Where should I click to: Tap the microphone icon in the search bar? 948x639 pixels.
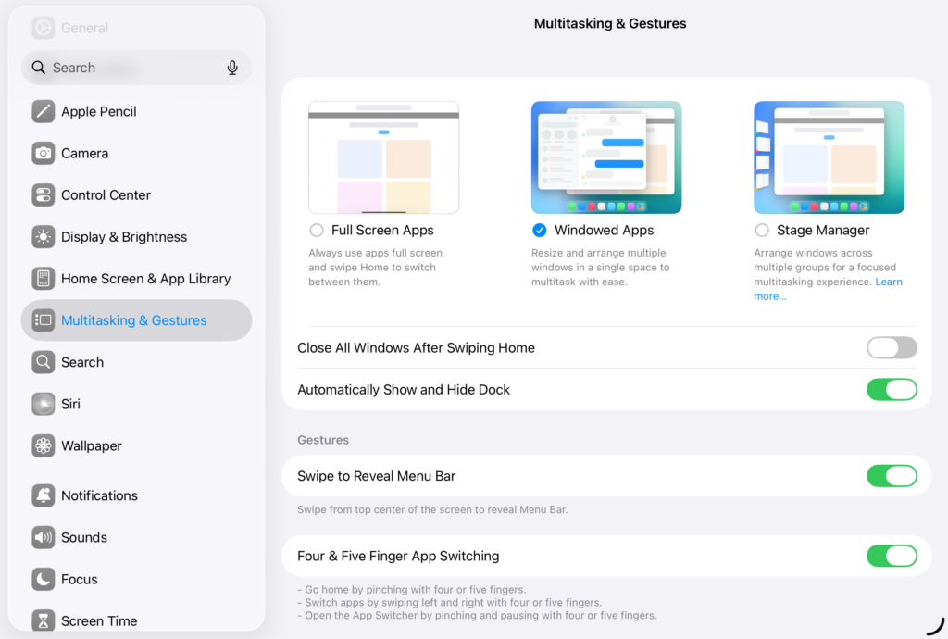[x=232, y=67]
